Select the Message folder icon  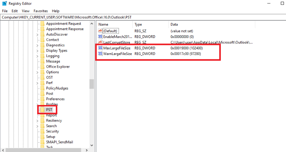(43, 61)
